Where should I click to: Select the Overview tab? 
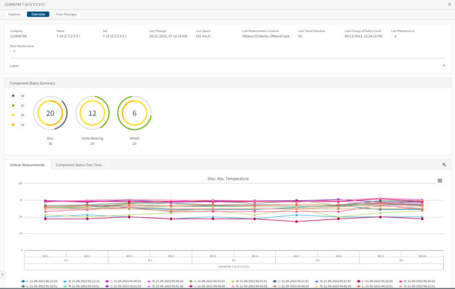pos(38,14)
